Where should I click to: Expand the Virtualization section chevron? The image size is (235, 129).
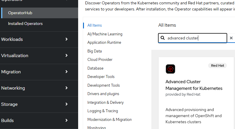coord(67,55)
